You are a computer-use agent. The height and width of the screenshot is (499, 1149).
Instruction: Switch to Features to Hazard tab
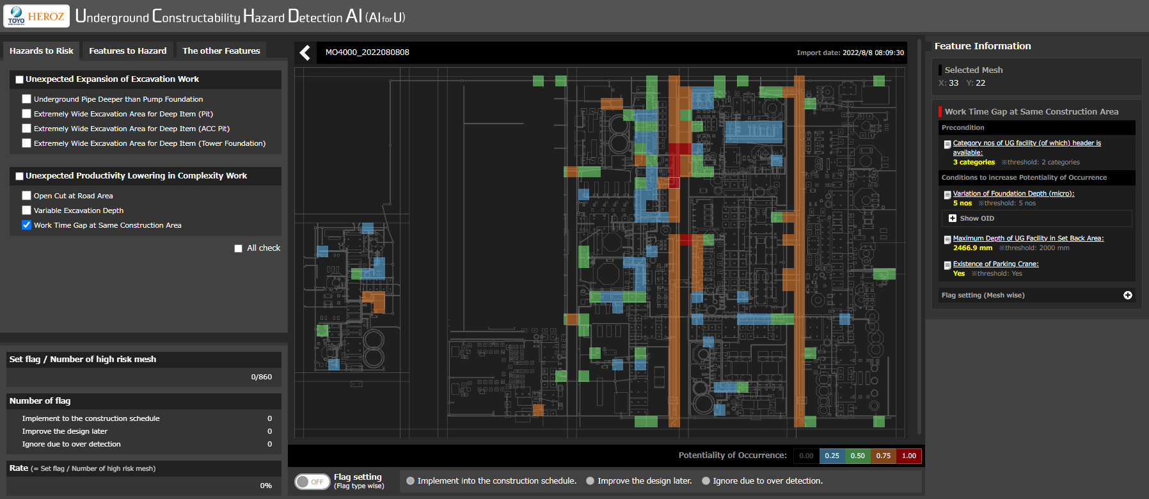[x=127, y=51]
